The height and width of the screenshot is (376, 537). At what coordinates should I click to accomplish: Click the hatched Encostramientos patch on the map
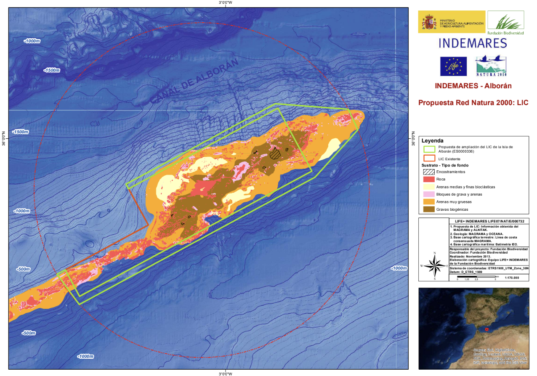coord(275,154)
